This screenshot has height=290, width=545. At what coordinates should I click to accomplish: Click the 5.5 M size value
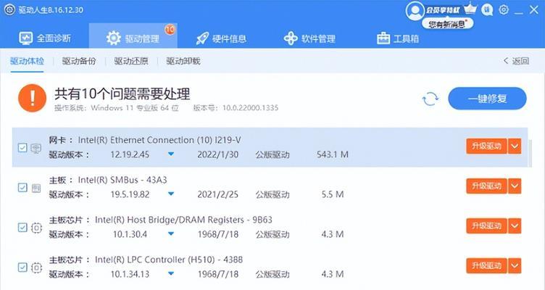pyautogui.click(x=333, y=194)
